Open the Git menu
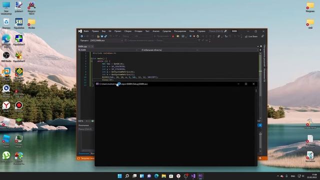320x180 pixels. [x=110, y=31]
